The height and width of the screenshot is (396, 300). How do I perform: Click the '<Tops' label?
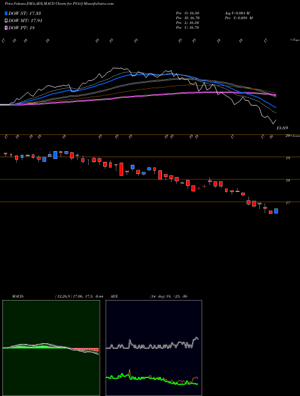(295, 40)
